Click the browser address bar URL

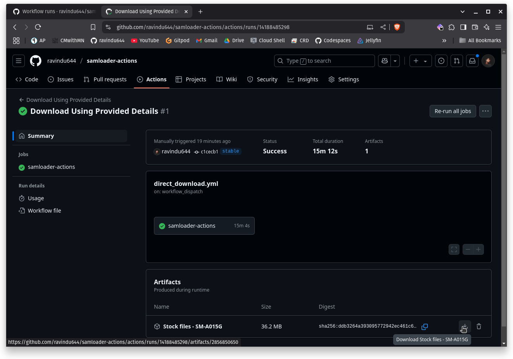(x=203, y=27)
